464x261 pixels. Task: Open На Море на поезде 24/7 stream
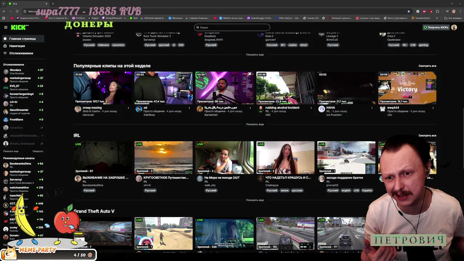[224, 158]
